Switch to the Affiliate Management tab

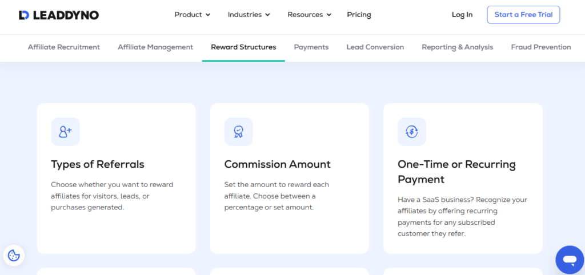coord(155,47)
